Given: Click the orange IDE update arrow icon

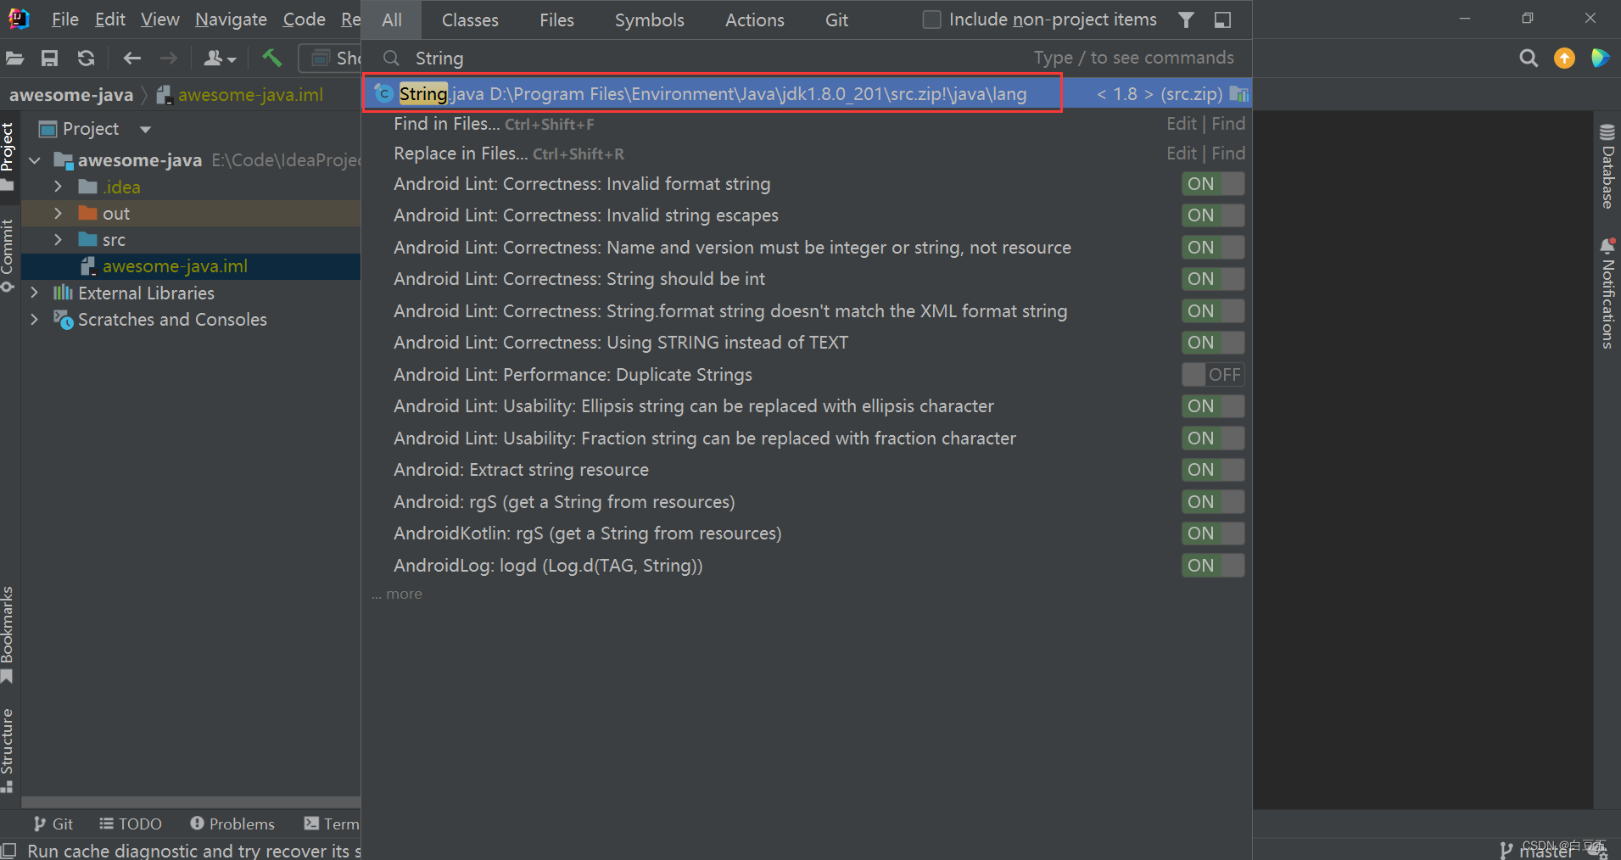Looking at the screenshot, I should 1564,58.
